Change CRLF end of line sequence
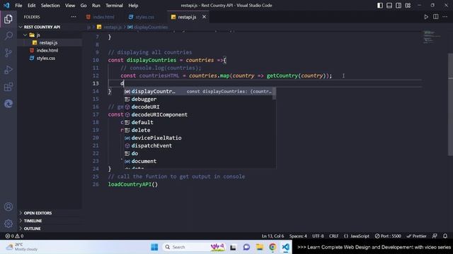Viewport: 453px width, 254px height. point(333,236)
